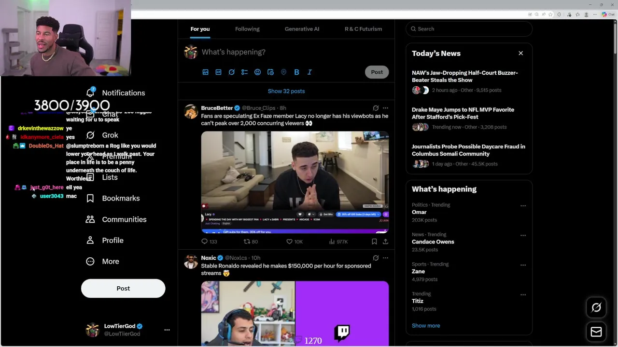
Task: Reply to BruceBetter post with 133 replies
Action: click(209, 241)
